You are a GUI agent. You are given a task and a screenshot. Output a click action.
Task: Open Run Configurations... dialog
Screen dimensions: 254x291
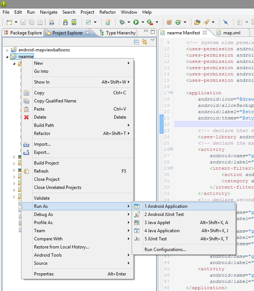pyautogui.click(x=184, y=250)
